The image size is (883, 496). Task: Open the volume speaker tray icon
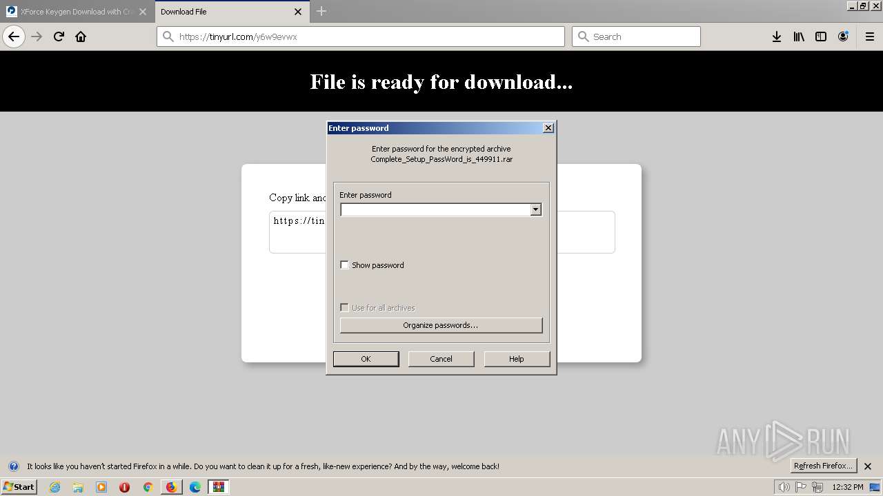(x=784, y=487)
